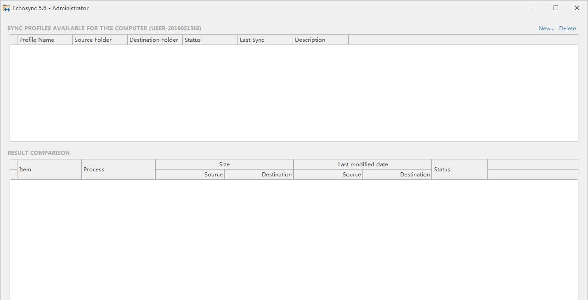
Task: Sort by the Destination Folder column header
Action: pos(154,40)
